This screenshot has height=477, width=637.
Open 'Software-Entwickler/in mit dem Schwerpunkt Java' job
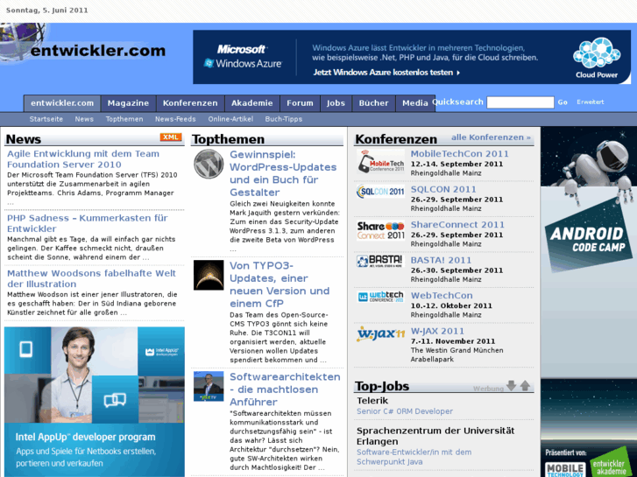414,457
